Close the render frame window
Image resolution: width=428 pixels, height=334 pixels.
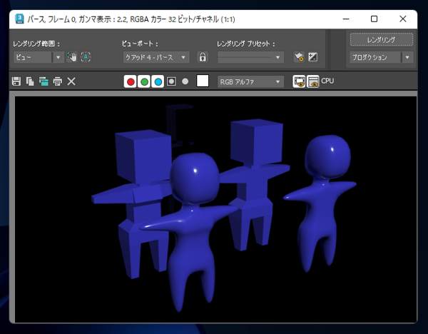pos(403,19)
